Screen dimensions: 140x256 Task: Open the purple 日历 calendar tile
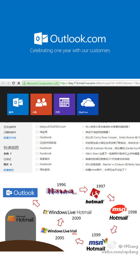pyautogui.click(x=64, y=104)
